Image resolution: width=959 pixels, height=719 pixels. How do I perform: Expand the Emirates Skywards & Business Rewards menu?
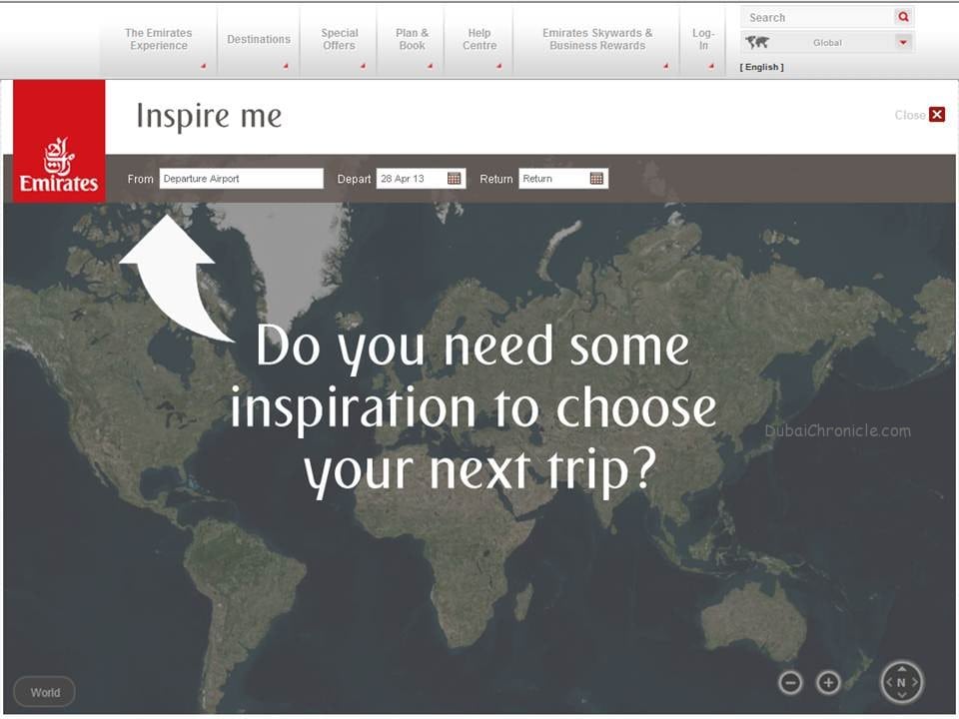[597, 40]
